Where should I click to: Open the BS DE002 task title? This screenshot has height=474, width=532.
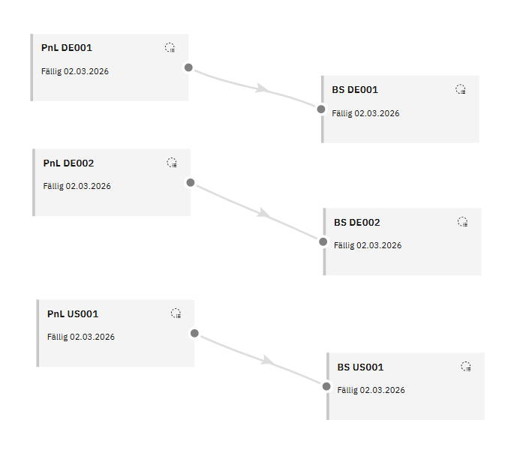click(357, 223)
